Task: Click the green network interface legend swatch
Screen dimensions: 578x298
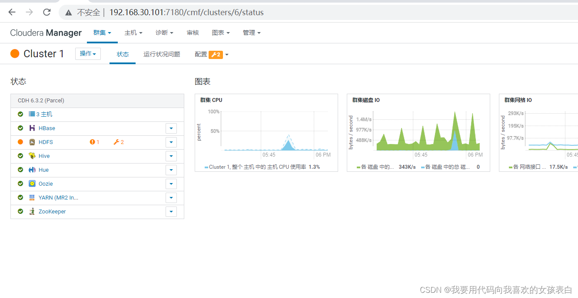Action: pos(511,167)
